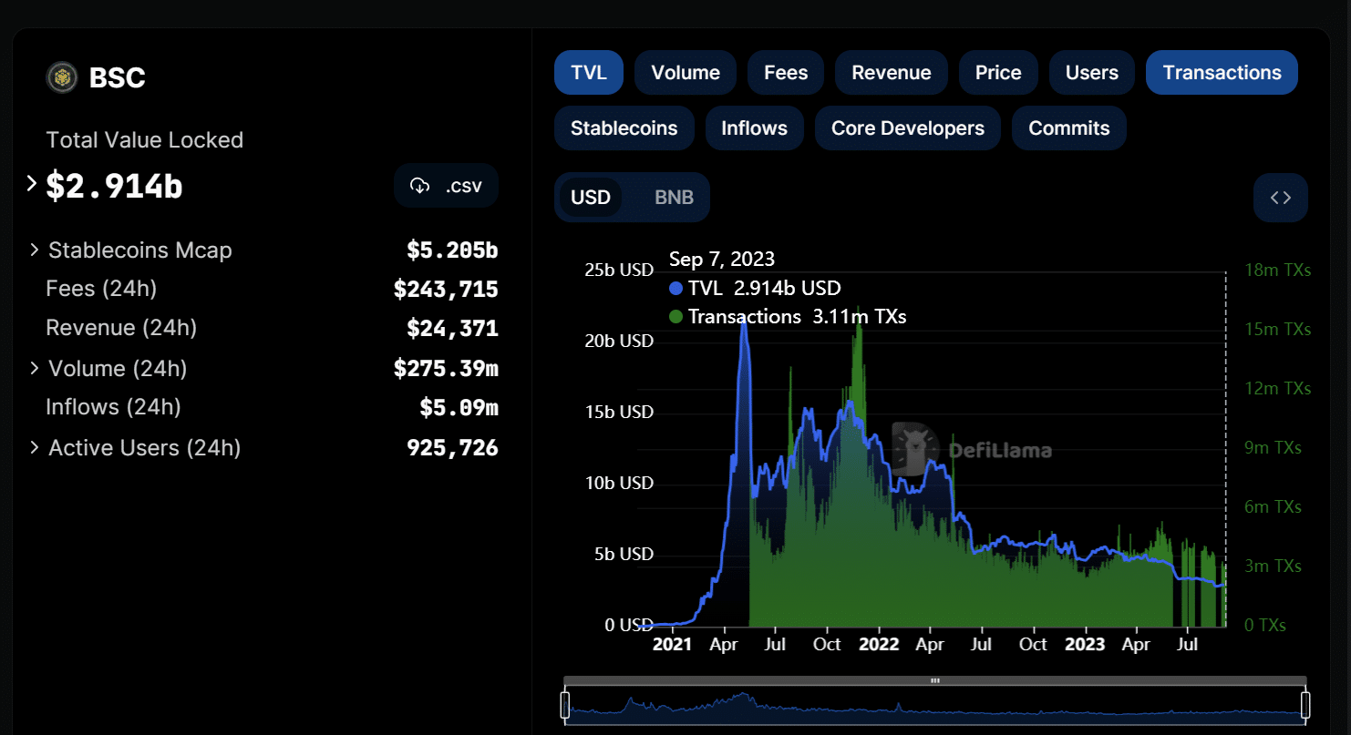Click the 2021 x-axis label
The image size is (1351, 735).
(x=675, y=645)
